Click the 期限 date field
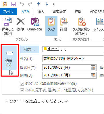Image resolution: width=104 pixels, height=114 pixels. (69, 75)
